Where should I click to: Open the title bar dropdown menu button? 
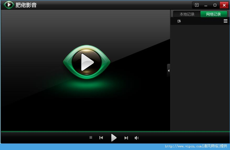(197, 5)
